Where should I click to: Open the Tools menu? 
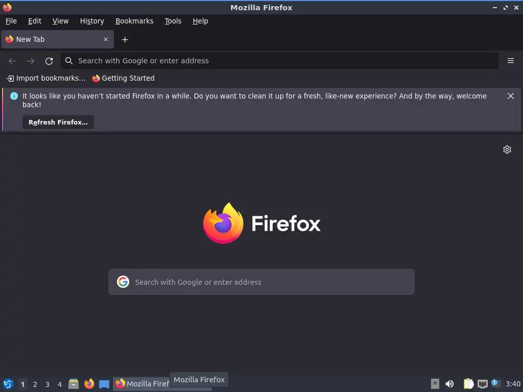tap(173, 21)
